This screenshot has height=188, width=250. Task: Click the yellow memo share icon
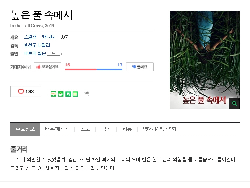click(x=75, y=94)
